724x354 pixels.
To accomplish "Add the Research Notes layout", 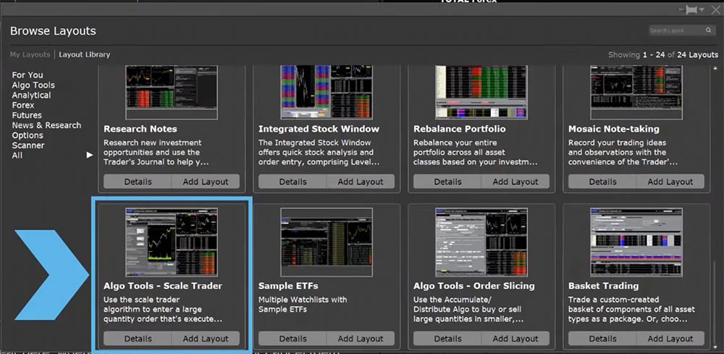I will [x=206, y=181].
